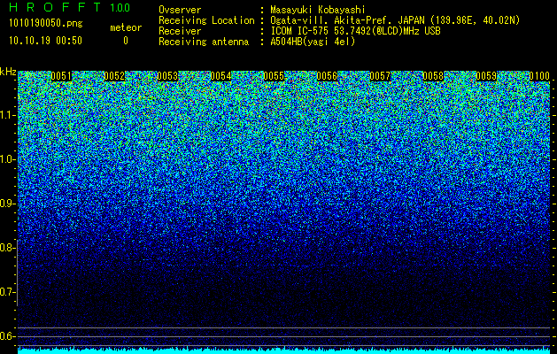Click the 0059 time marker

486,76
